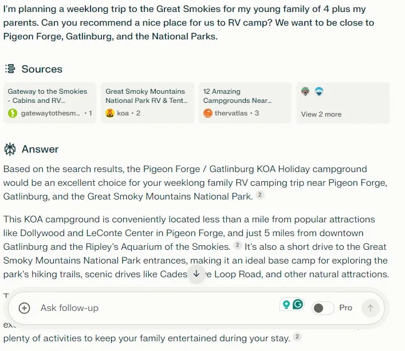
Task: Click the thervatlas orange favicon
Action: [x=208, y=113]
